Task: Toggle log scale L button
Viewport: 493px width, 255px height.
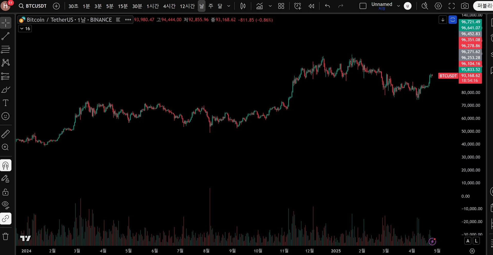Action: (476, 241)
